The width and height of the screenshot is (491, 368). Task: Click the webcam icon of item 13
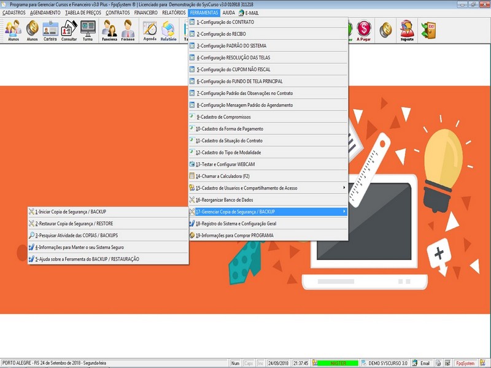[x=192, y=164]
